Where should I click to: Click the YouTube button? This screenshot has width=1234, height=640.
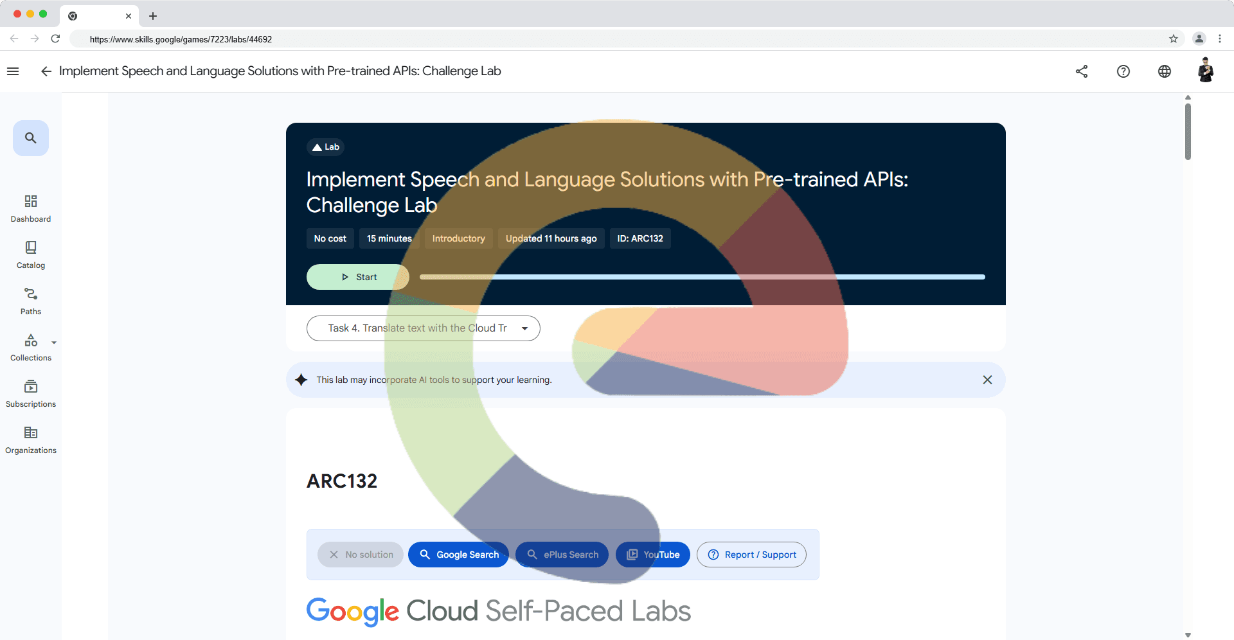click(653, 555)
